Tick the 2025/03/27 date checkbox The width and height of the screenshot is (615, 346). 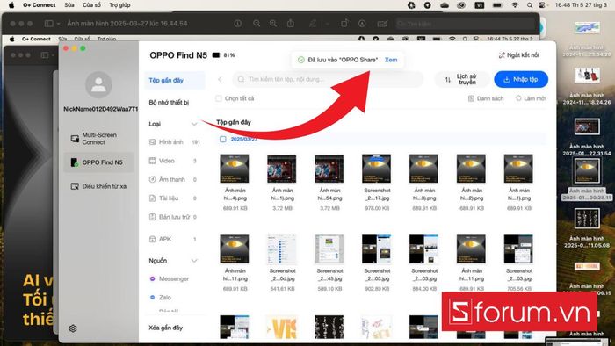coord(223,139)
